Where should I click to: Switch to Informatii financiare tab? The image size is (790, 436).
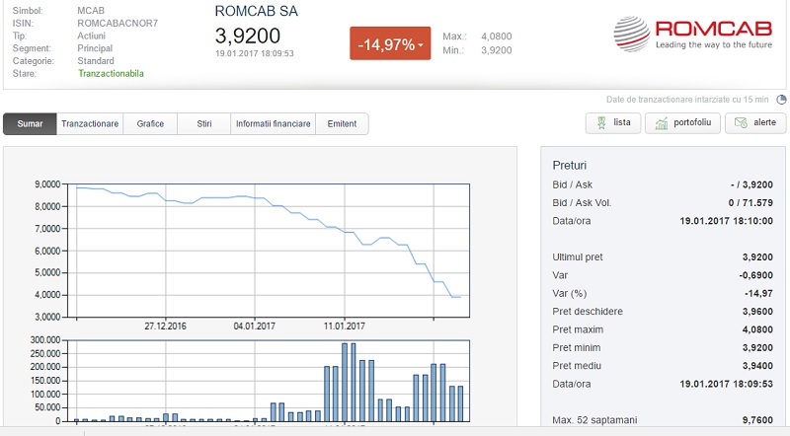coord(274,124)
